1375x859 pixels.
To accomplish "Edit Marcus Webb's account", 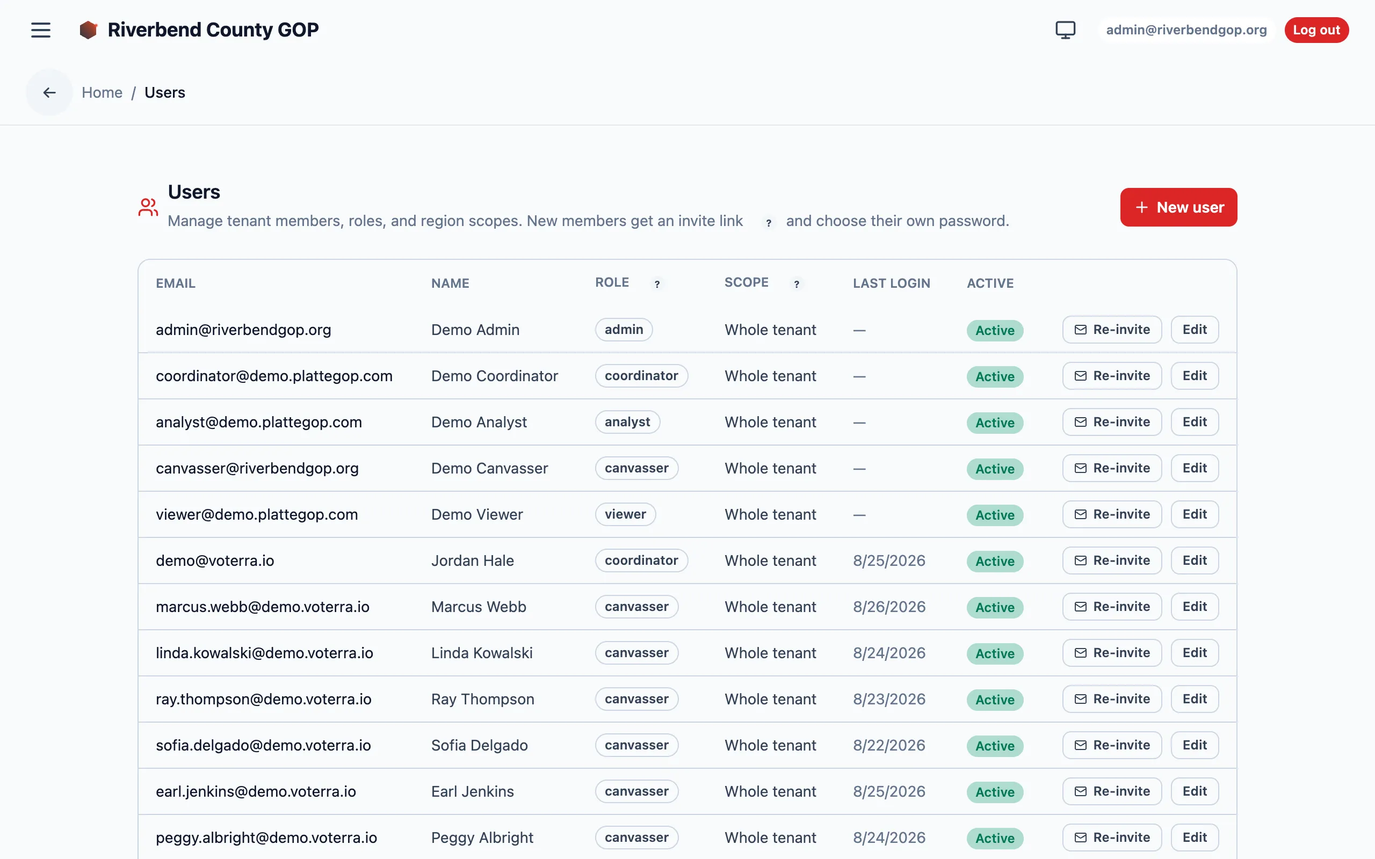I will 1195,606.
